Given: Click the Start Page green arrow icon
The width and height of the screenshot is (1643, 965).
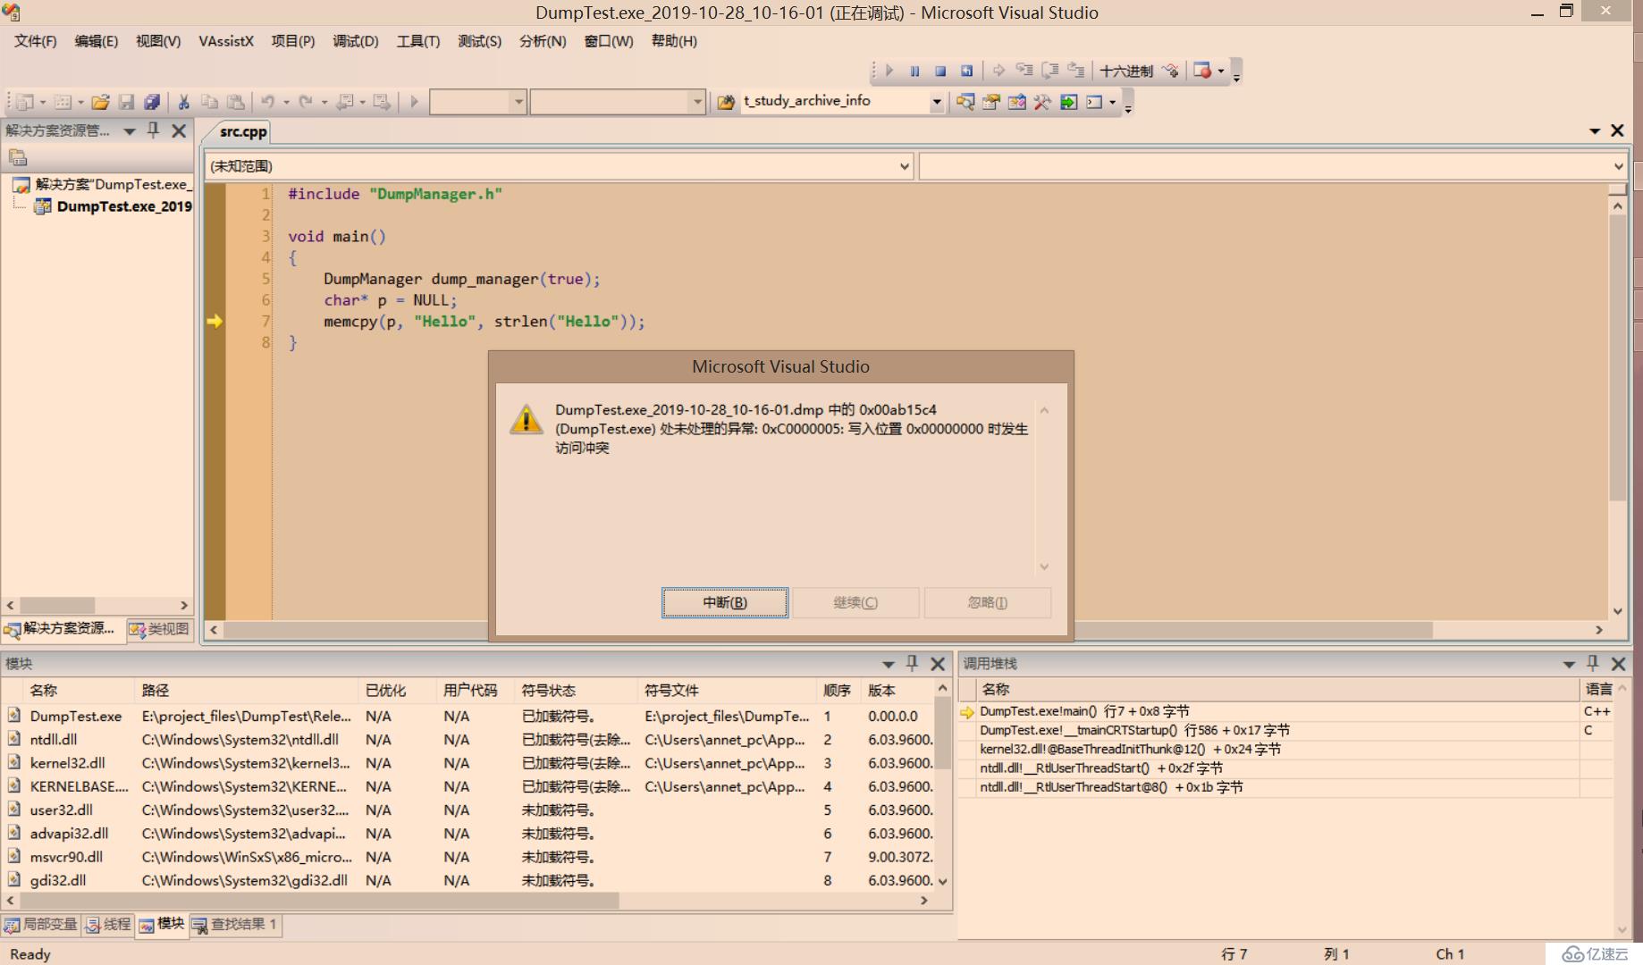Looking at the screenshot, I should (1068, 102).
